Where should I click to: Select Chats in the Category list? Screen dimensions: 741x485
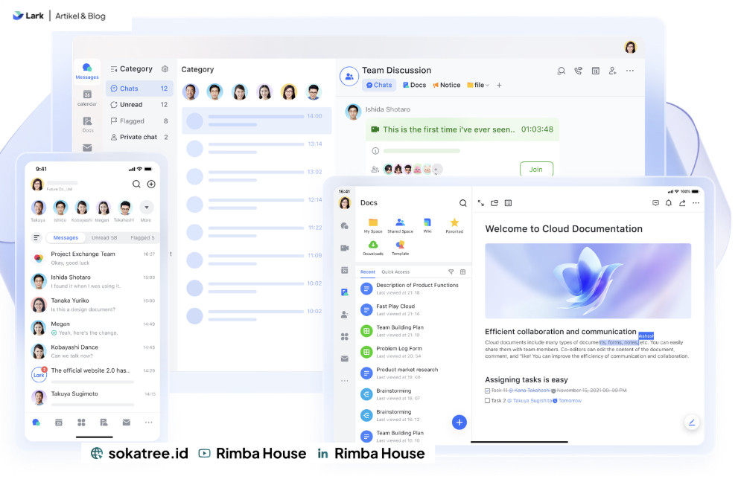tap(139, 89)
